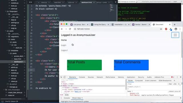The height and width of the screenshot is (103, 183).
Task: Open drawer three-dot menu beside Console
Action: (61, 98)
